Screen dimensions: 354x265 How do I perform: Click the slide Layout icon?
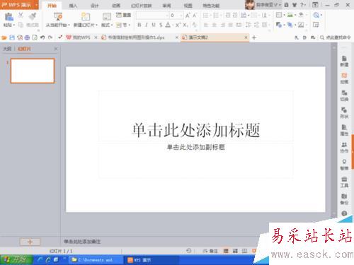pyautogui.click(x=107, y=17)
